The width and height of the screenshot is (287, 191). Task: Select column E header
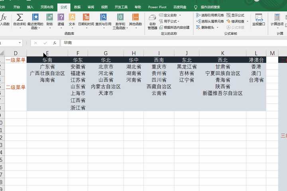pyautogui.click(x=47, y=53)
